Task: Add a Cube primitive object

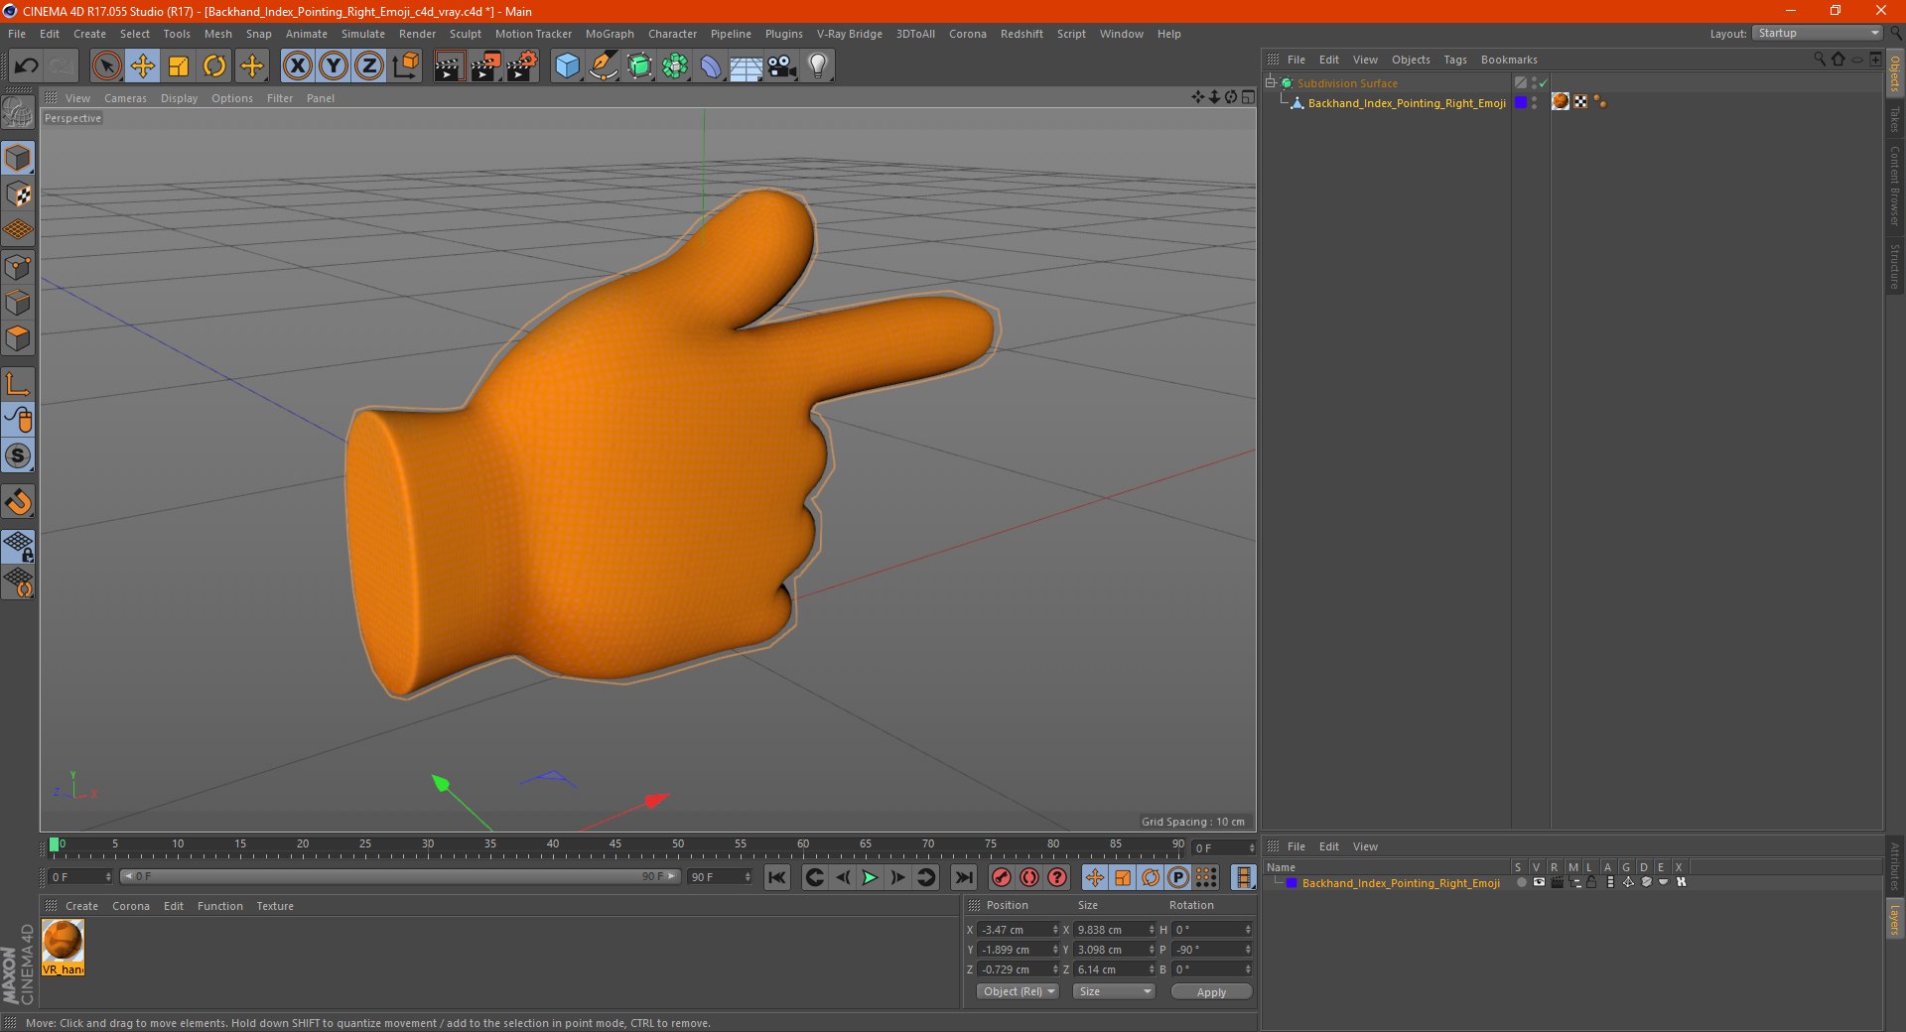Action: [567, 66]
